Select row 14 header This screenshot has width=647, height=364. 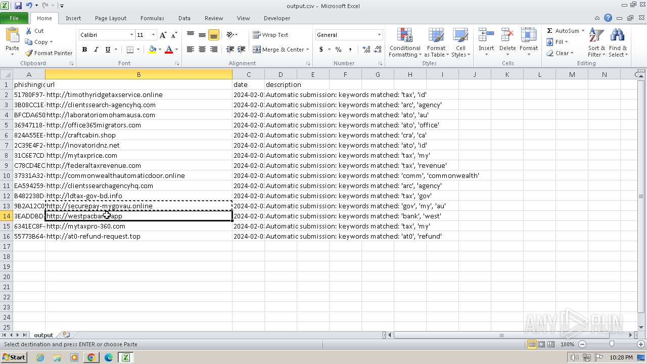pos(7,216)
